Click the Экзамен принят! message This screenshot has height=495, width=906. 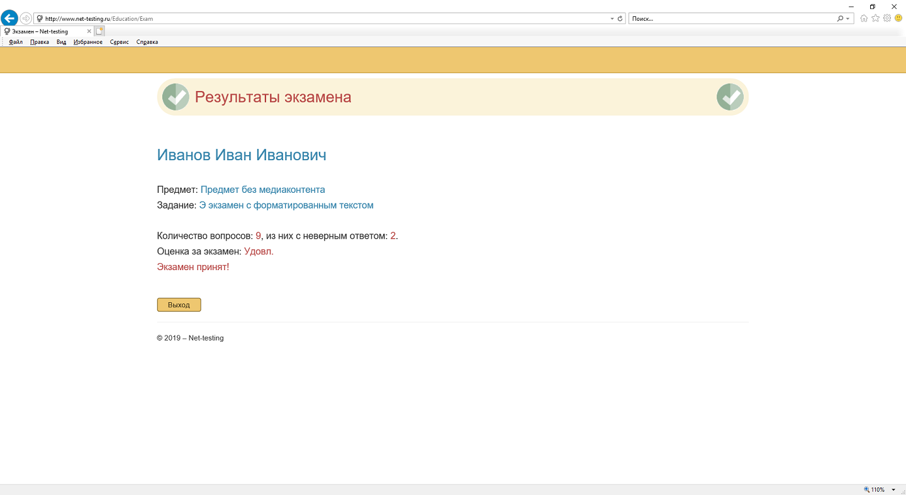[x=193, y=267]
